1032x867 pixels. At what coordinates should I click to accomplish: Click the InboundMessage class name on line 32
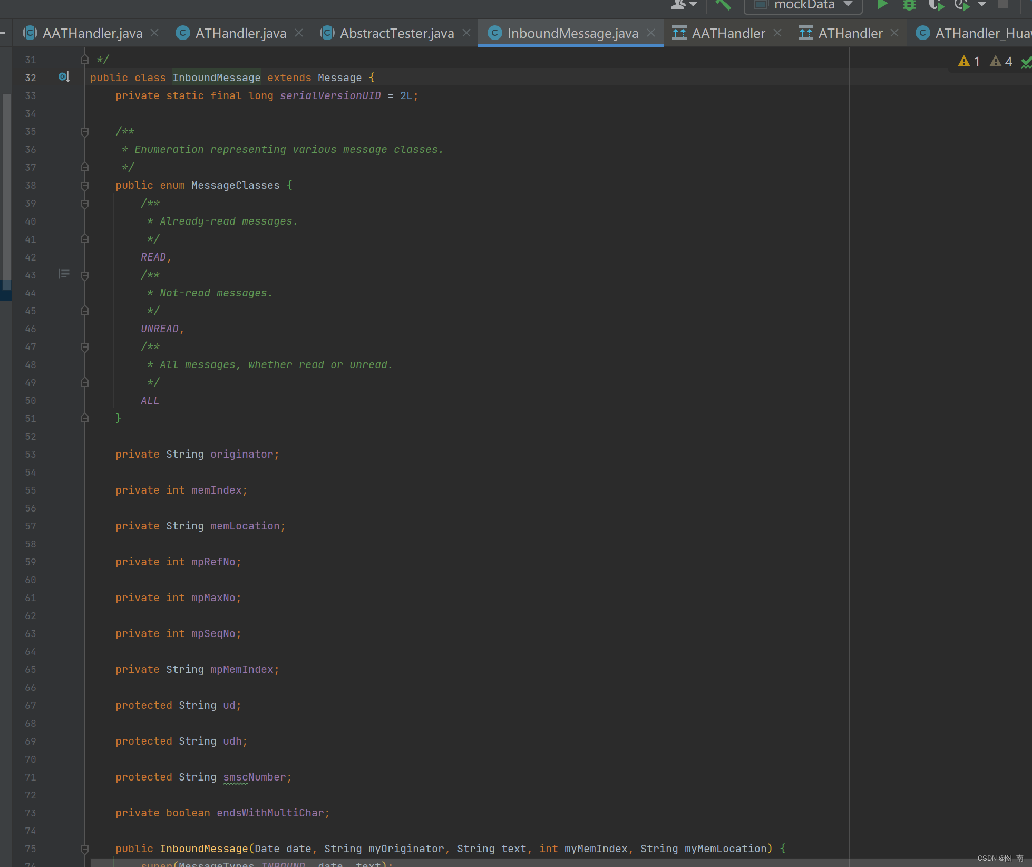click(x=217, y=78)
